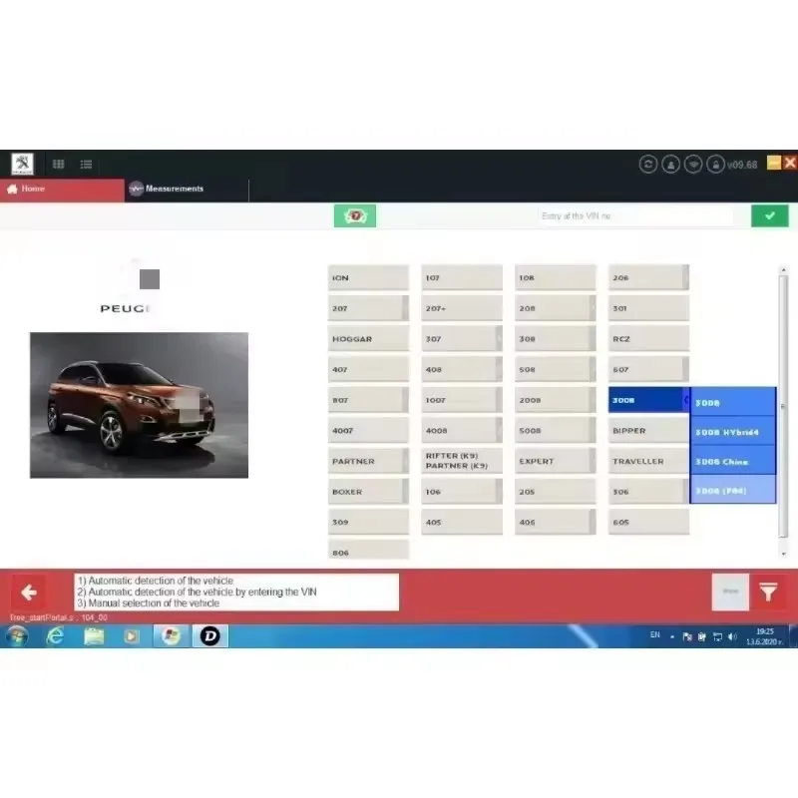
Task: Open the red filter funnel icon
Action: tap(768, 591)
